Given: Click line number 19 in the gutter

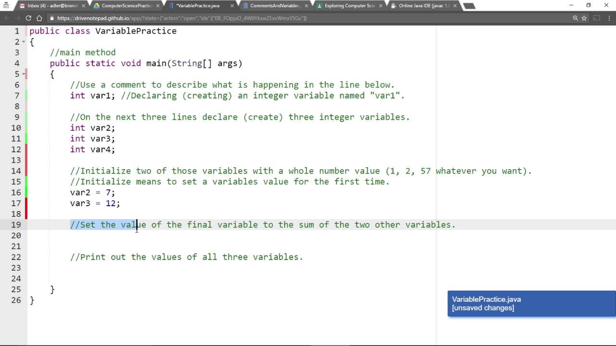Looking at the screenshot, I should (x=16, y=225).
